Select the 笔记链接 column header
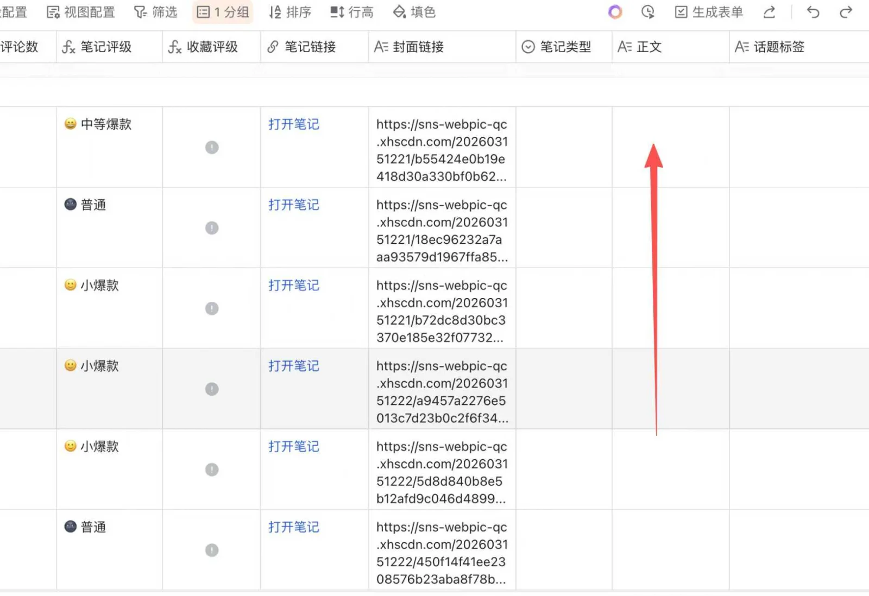 click(x=314, y=47)
